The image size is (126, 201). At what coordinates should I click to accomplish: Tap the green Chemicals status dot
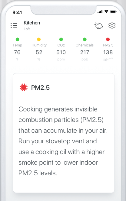point(85,39)
